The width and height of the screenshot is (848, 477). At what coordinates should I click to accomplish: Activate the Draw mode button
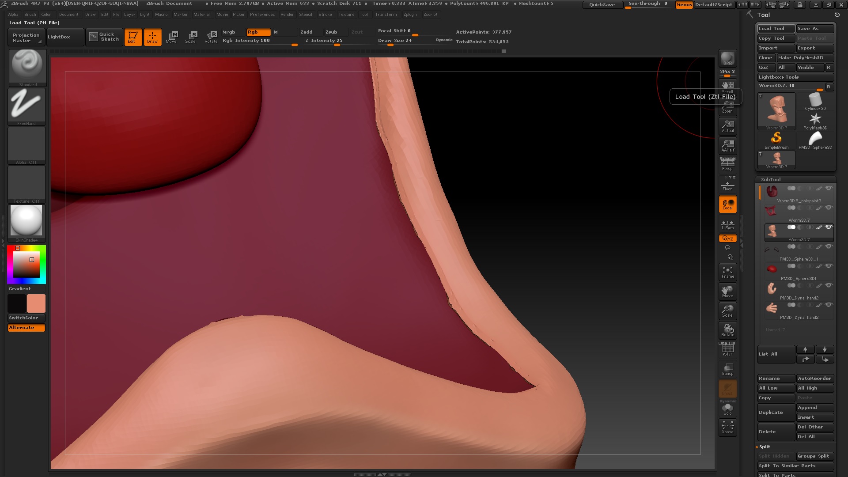point(152,37)
